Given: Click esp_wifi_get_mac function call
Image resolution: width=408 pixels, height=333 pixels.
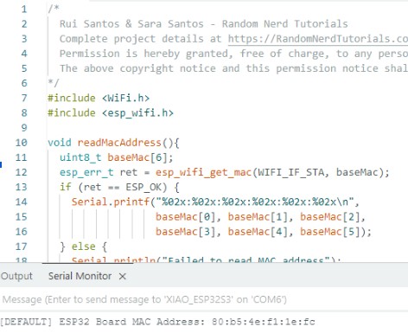Looking at the screenshot, I should pos(203,172).
